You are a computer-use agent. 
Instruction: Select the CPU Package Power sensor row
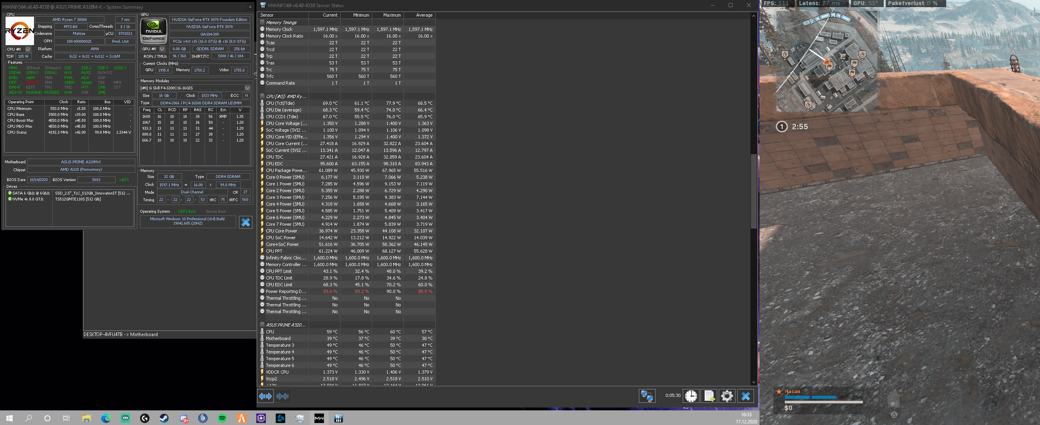(x=347, y=170)
